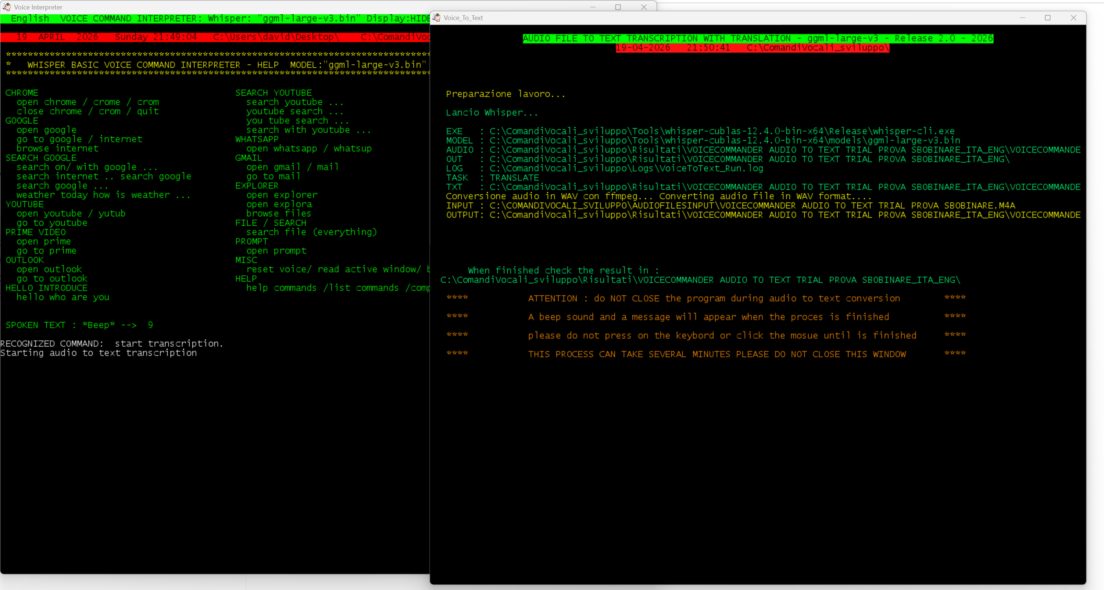The height and width of the screenshot is (590, 1104).
Task: Minimize the Voice_To_Text window
Action: 1022,18
